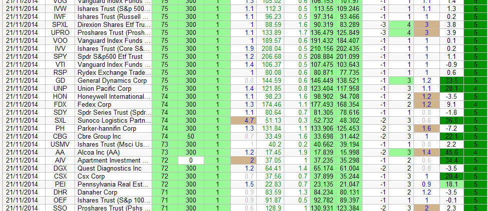Select the PEI ticker cell

tap(60, 184)
